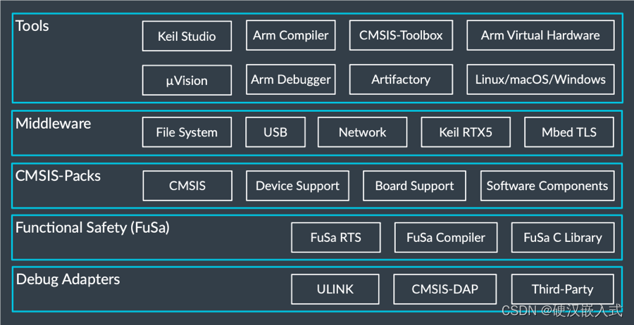Click the Functional Safety (FuSa) heading

[92, 228]
